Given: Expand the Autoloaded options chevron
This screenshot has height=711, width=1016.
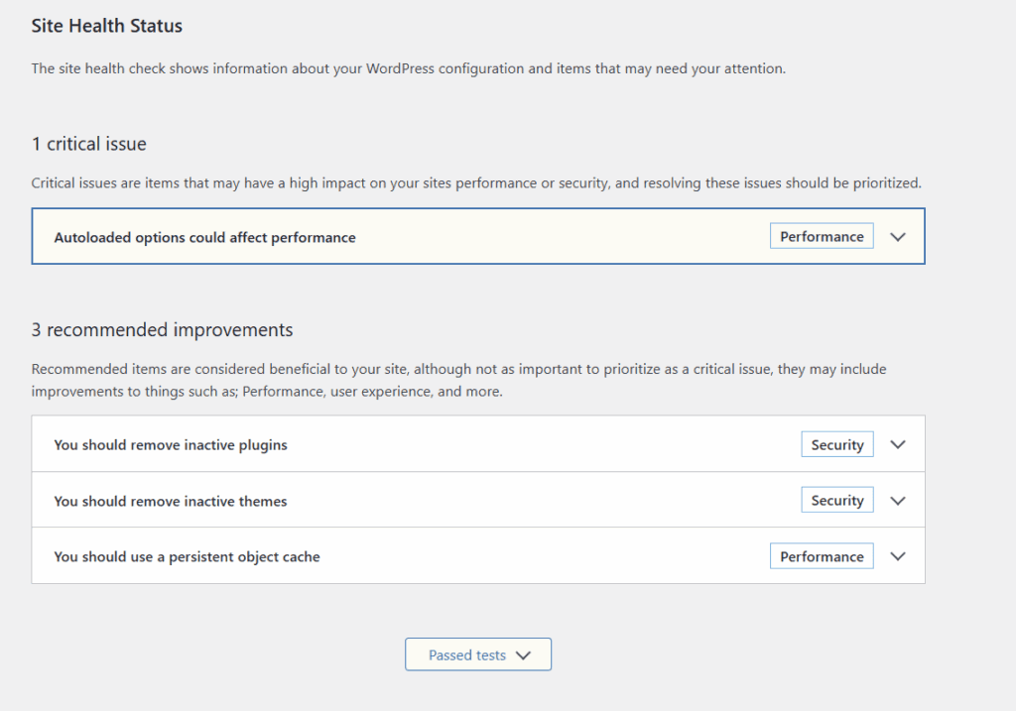Looking at the screenshot, I should (x=897, y=237).
